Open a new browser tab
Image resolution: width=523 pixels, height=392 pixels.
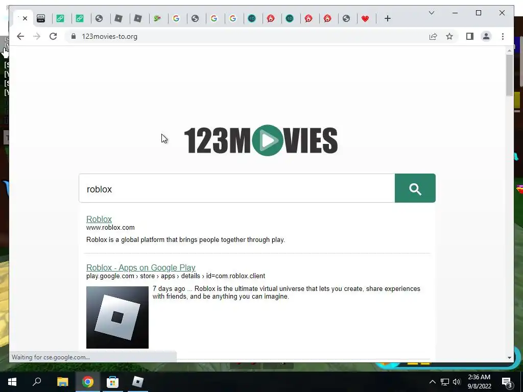[x=387, y=18]
